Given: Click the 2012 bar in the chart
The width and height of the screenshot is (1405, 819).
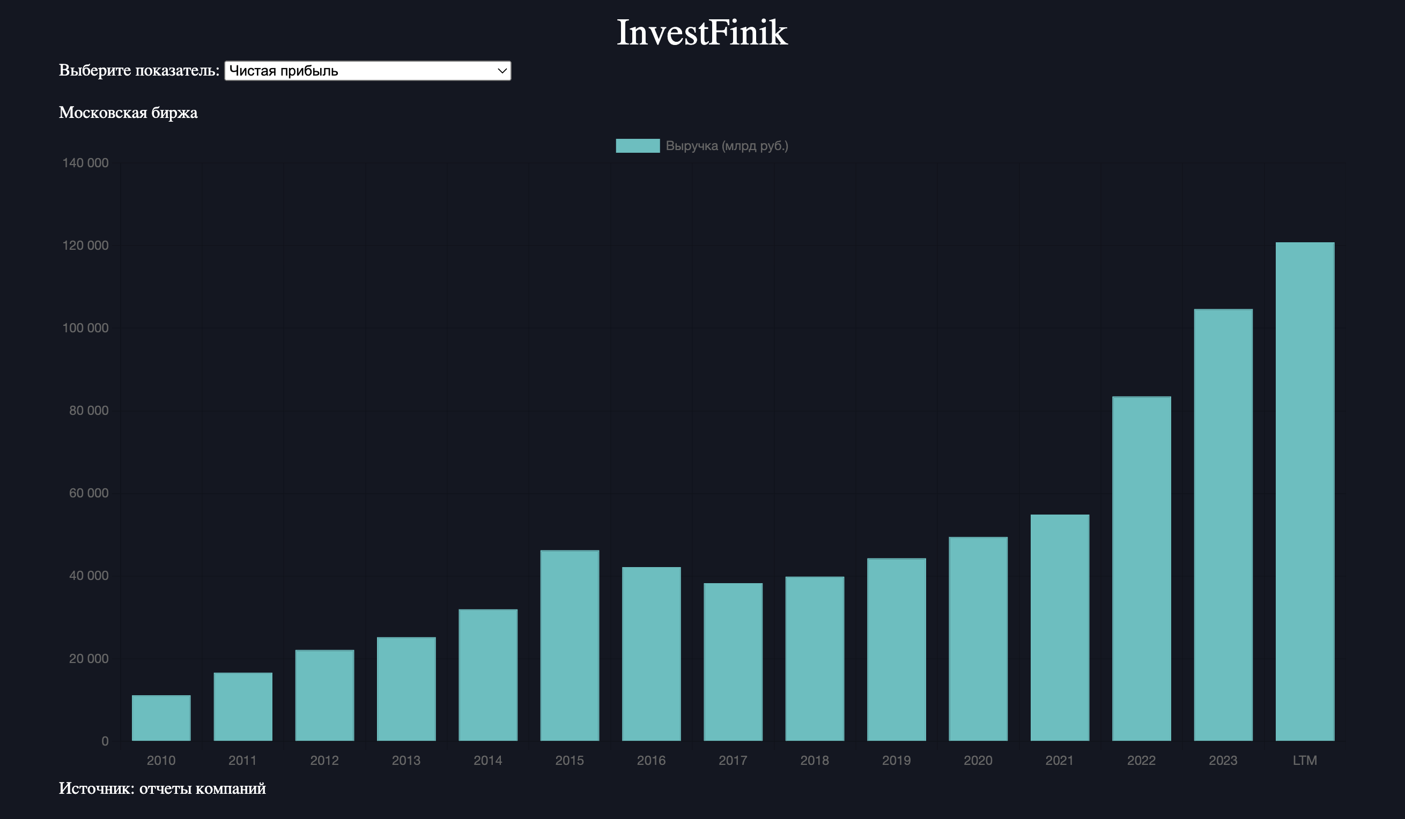Looking at the screenshot, I should [x=324, y=695].
